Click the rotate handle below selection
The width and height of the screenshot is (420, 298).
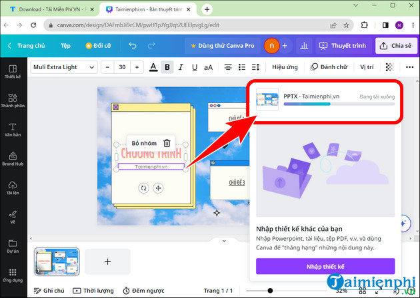(143, 188)
